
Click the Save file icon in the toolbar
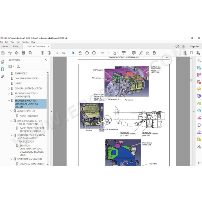[x=3, y=53]
